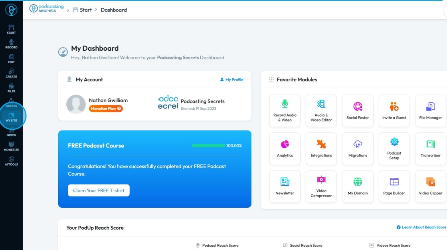The height and width of the screenshot is (250, 447).
Task: Launch the Audio & Video Editor module
Action: point(321,111)
